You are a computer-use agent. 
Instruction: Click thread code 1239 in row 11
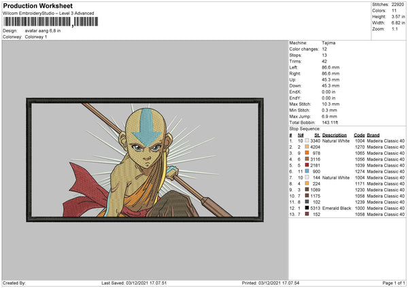[360, 202]
